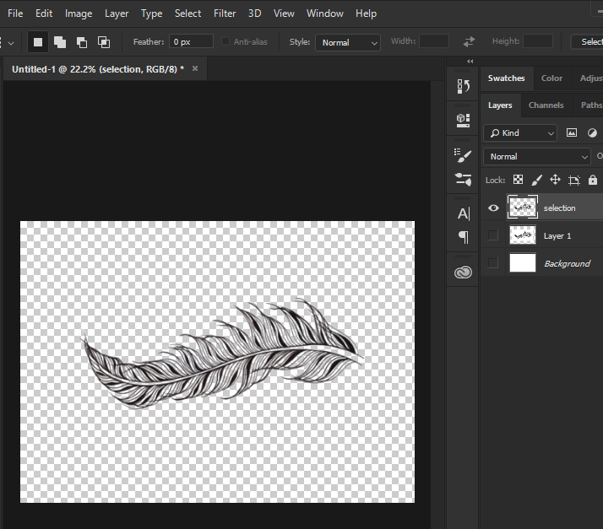Viewport: 603px width, 529px height.
Task: Open the Character panel icon
Action: pyautogui.click(x=463, y=213)
